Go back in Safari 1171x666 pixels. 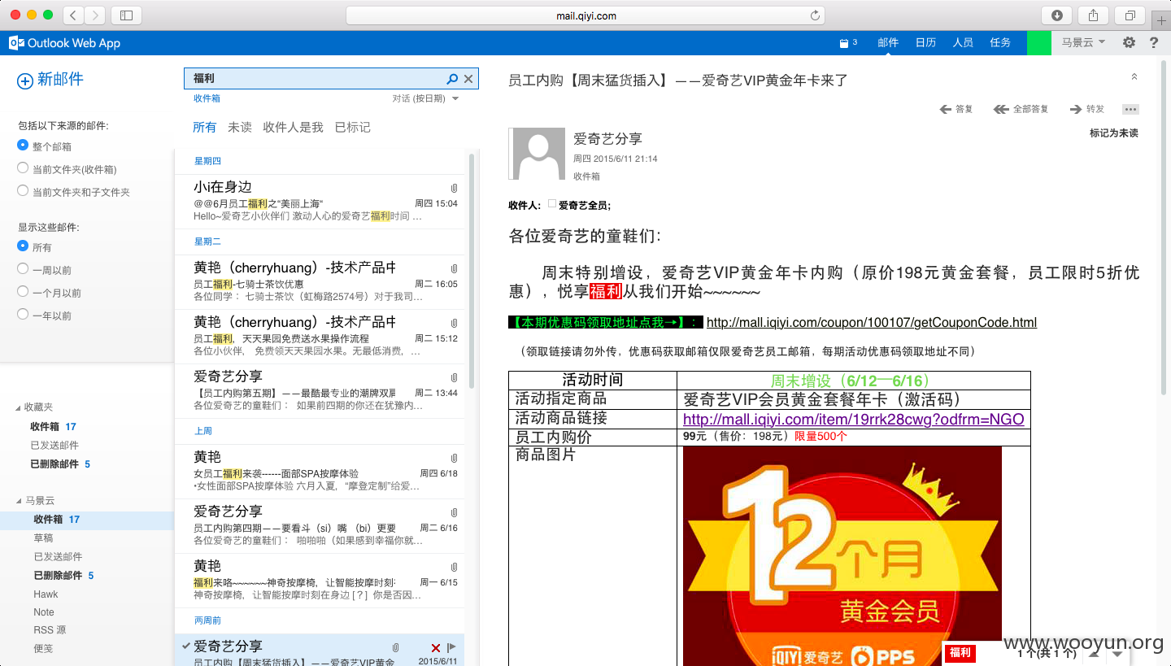[x=73, y=15]
